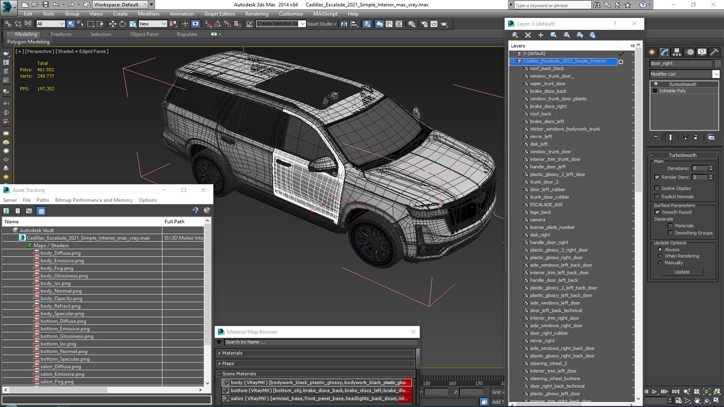
Task: Click the Render Production teapot icon
Action: point(445,24)
